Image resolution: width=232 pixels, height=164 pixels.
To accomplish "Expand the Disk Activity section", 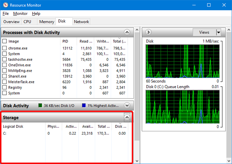I will [x=126, y=106].
